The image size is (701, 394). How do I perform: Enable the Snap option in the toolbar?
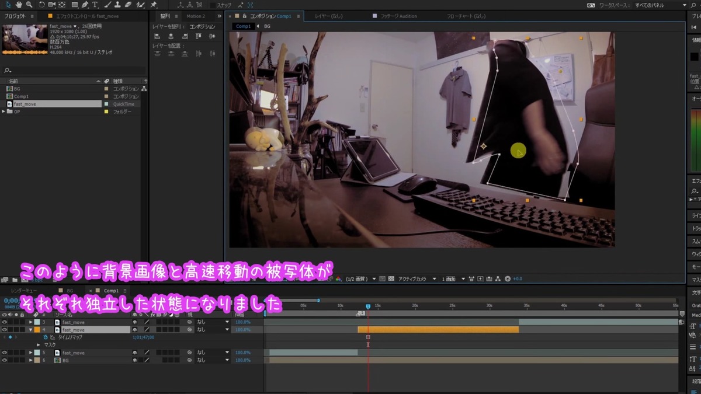click(212, 5)
